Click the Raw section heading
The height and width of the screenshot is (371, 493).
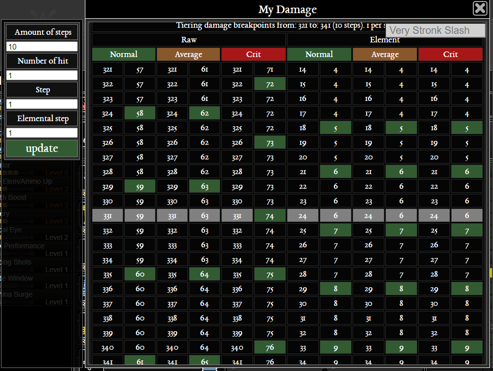click(189, 39)
